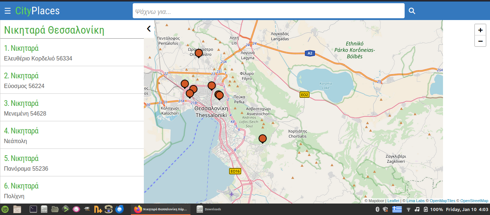Image resolution: width=490 pixels, height=215 pixels.
Task: Open the OpenStreetMap attribution link
Action: [474, 201]
